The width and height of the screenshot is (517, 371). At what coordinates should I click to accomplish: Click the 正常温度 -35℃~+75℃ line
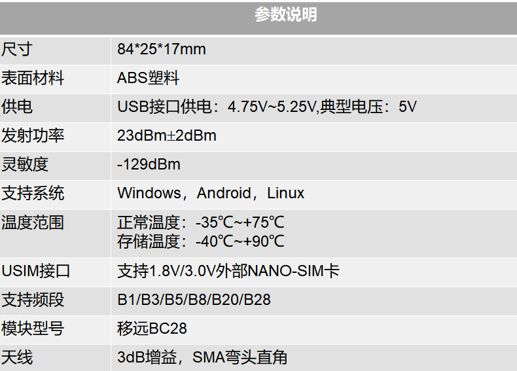pos(200,222)
